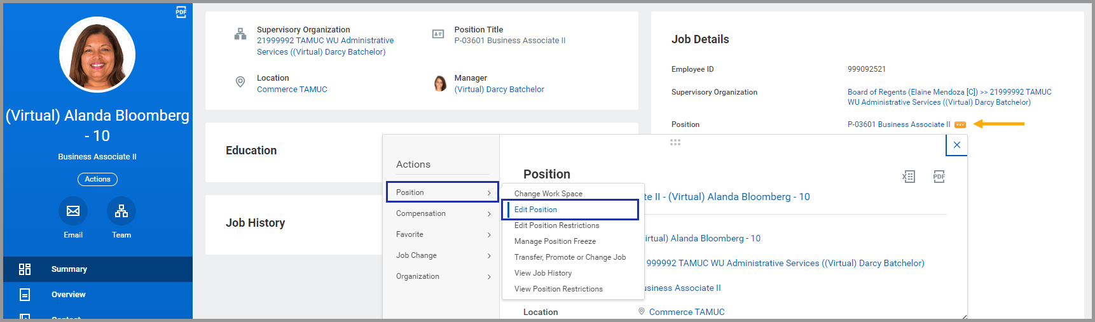Open the Commerce TAMUC location link at top

click(292, 90)
